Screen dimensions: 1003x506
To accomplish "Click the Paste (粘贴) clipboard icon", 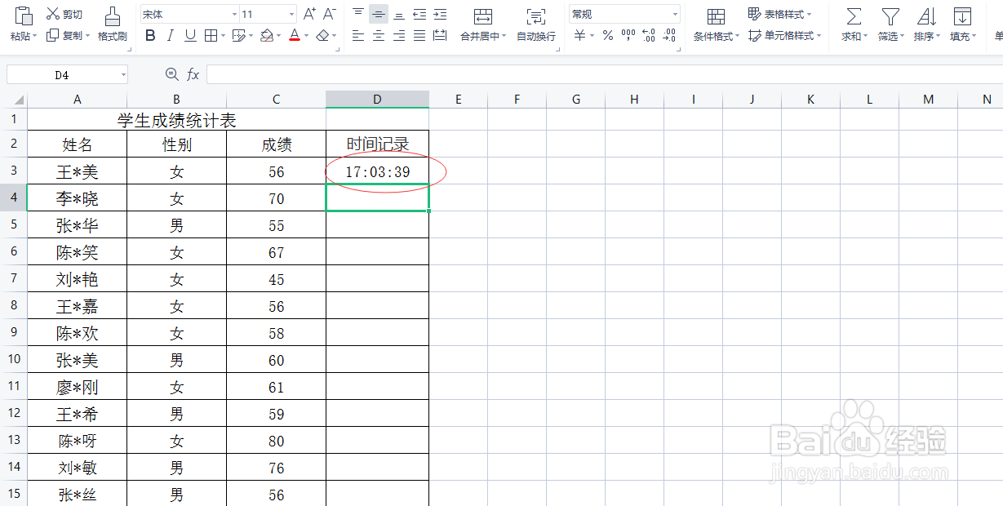I will (x=24, y=15).
